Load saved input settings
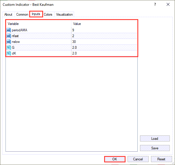 pos(154,139)
